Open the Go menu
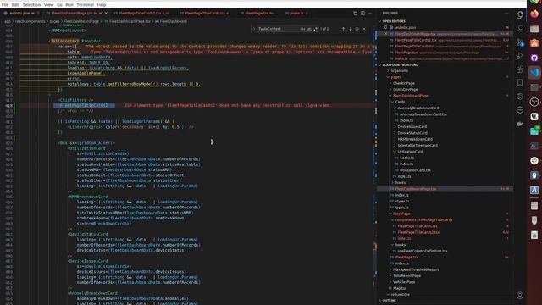Image resolution: width=542 pixels, height=305 pixels. pyautogui.click(x=59, y=5)
